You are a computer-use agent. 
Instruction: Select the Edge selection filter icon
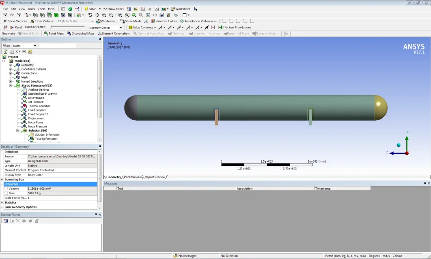42,15
